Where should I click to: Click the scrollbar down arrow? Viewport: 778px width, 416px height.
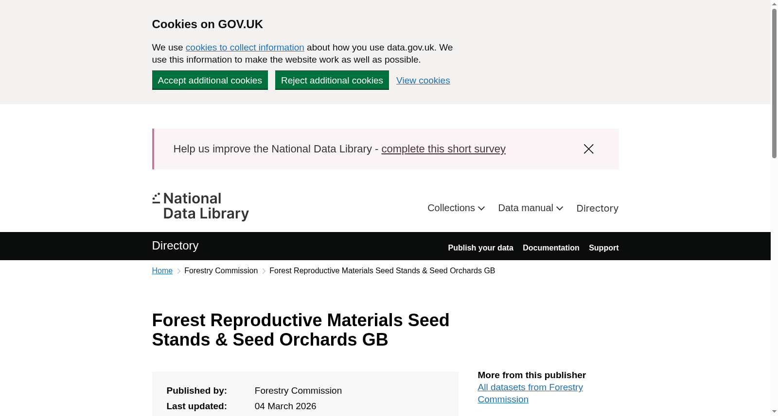(774, 412)
